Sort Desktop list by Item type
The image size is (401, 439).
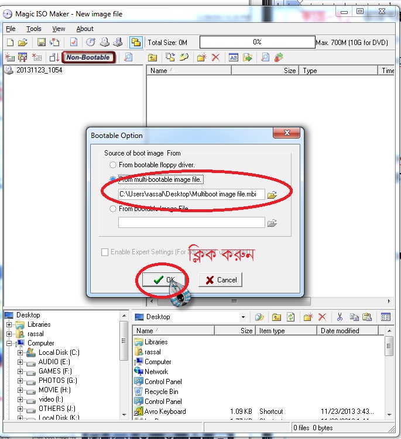click(286, 331)
